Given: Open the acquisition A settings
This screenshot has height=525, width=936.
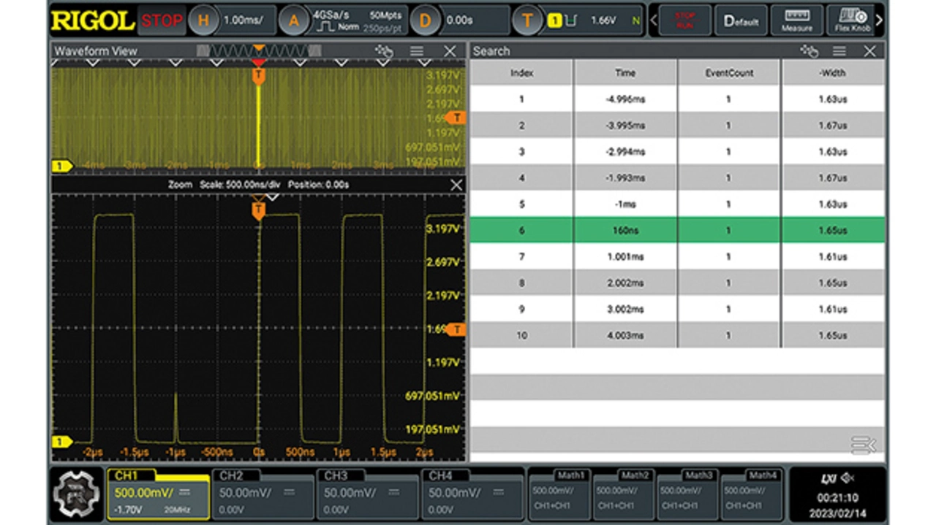Looking at the screenshot, I should coord(295,20).
